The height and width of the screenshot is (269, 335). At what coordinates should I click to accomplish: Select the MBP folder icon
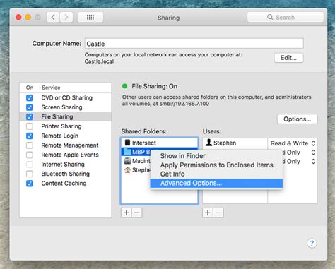click(x=127, y=152)
